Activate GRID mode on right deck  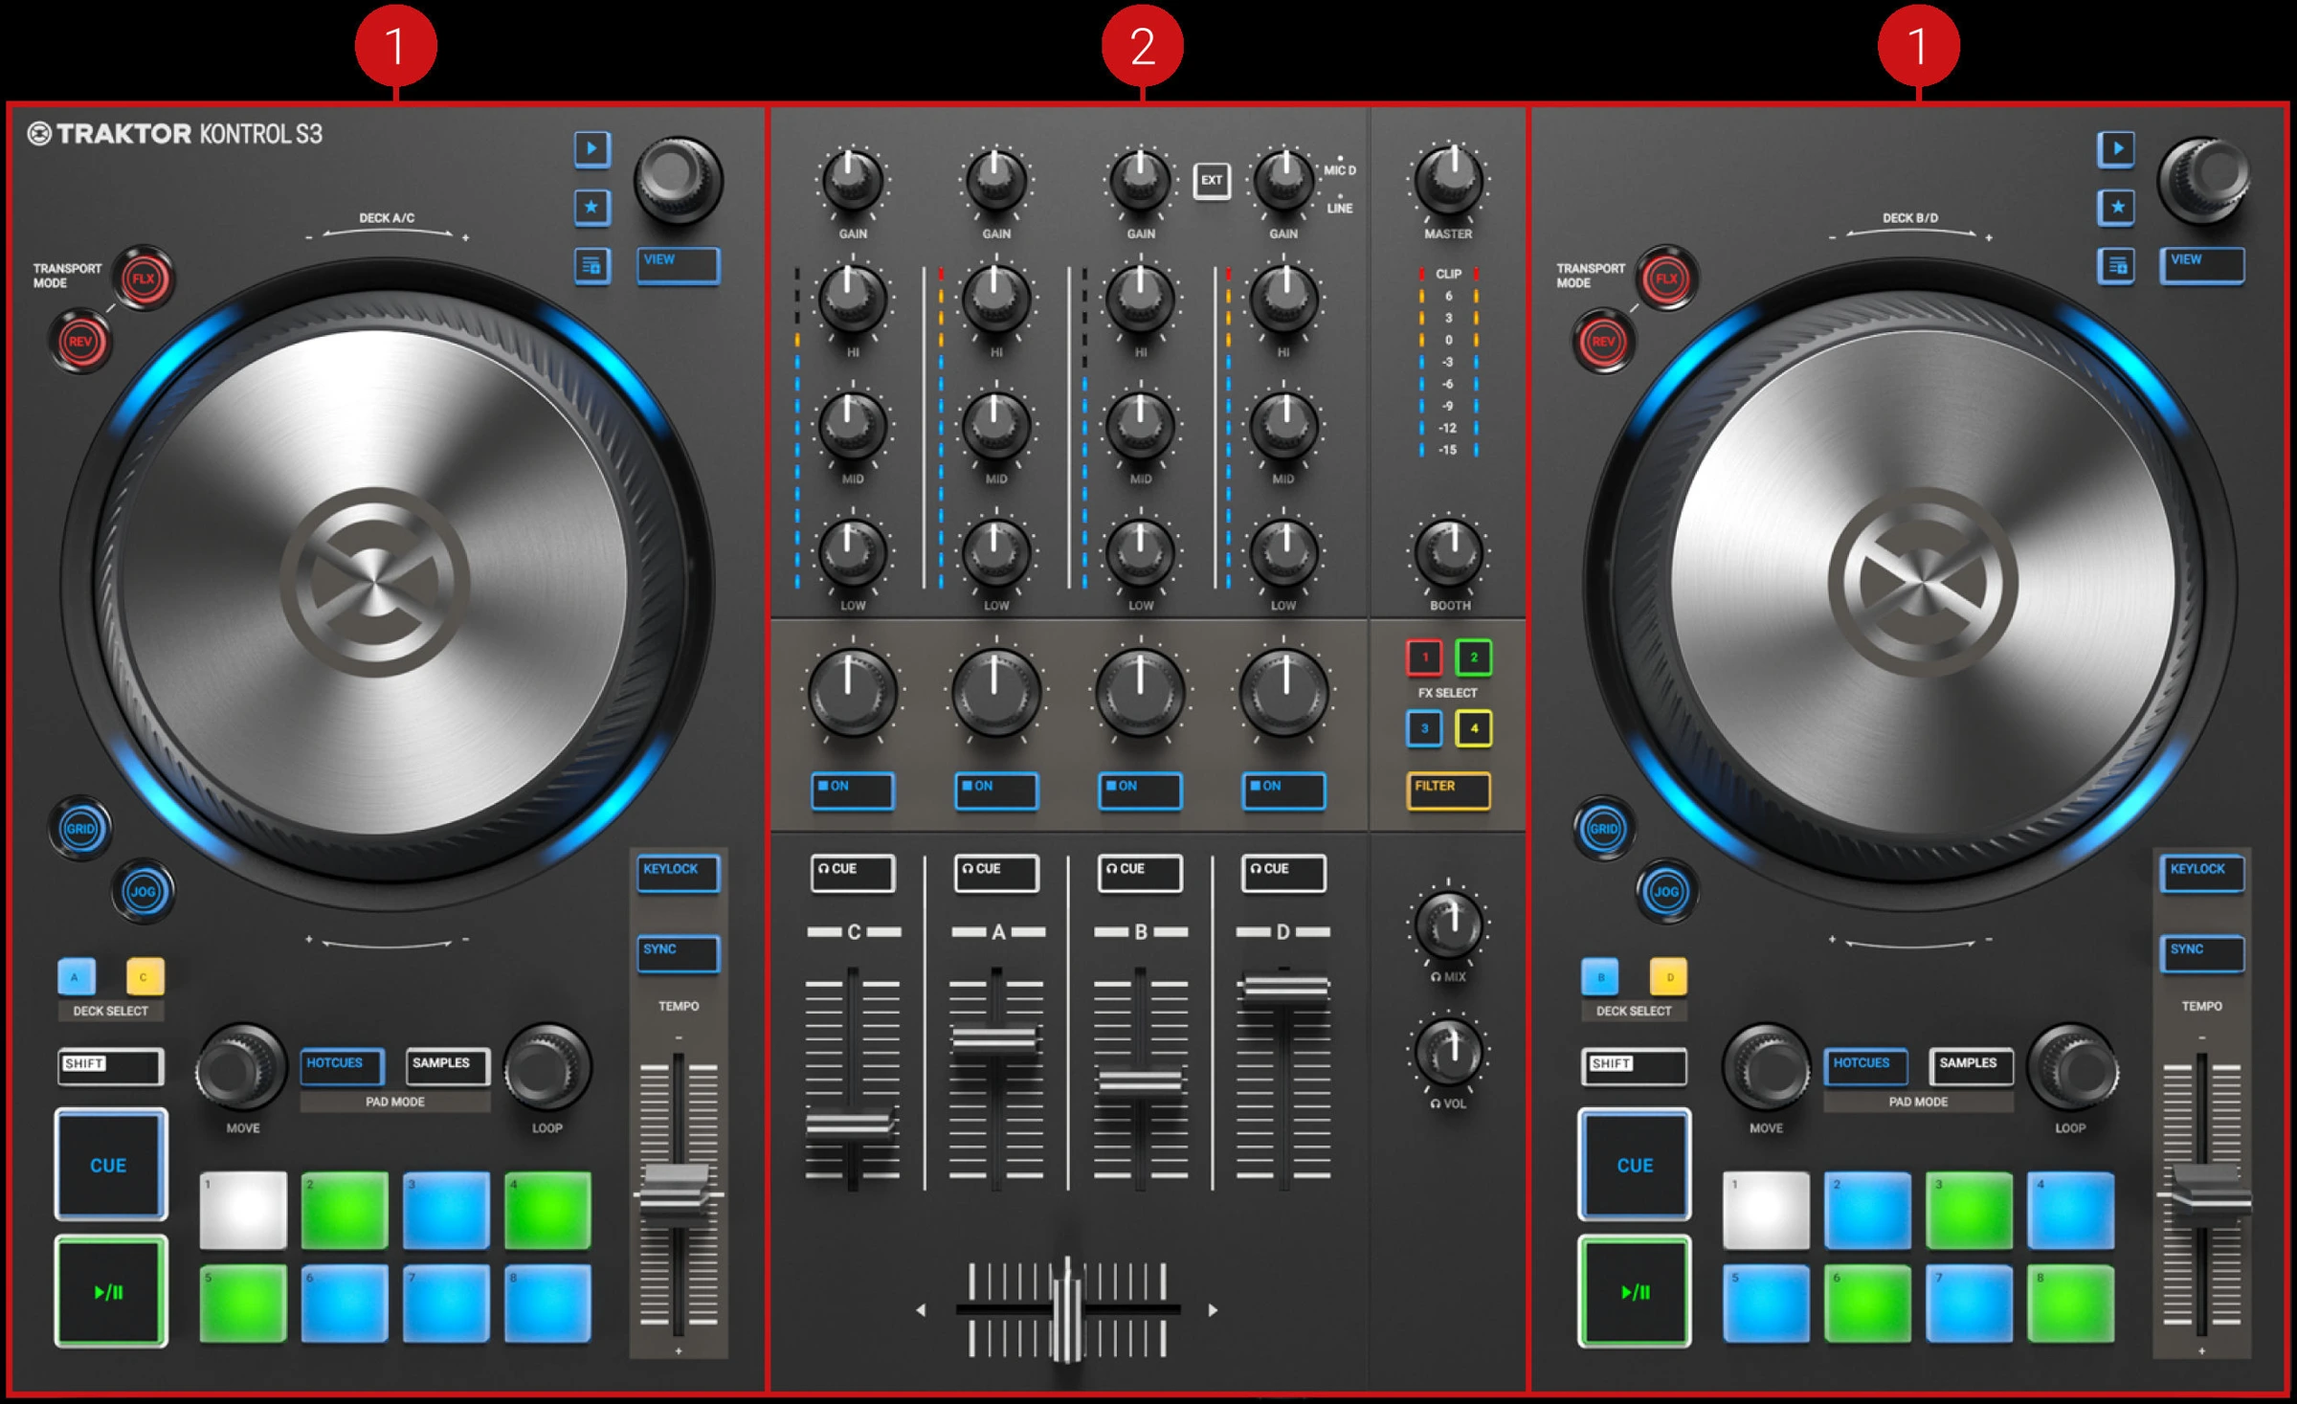(x=1604, y=828)
